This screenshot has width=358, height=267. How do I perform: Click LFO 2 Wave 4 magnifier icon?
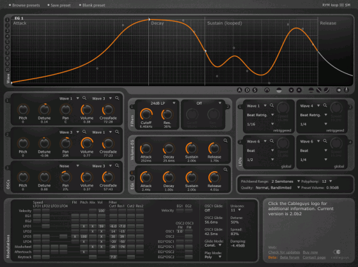(325, 105)
